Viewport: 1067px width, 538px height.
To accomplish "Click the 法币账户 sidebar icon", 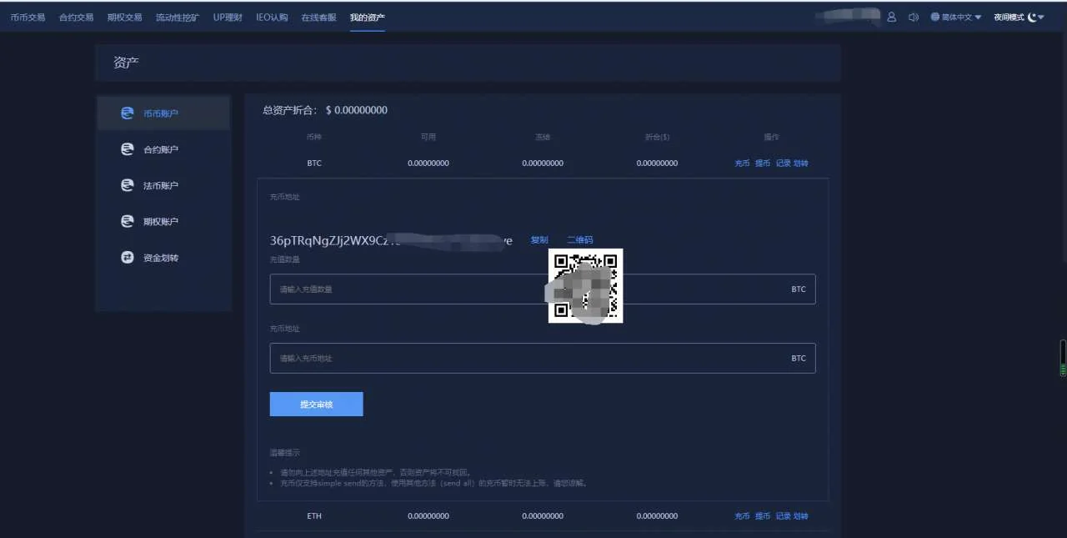I will click(128, 185).
